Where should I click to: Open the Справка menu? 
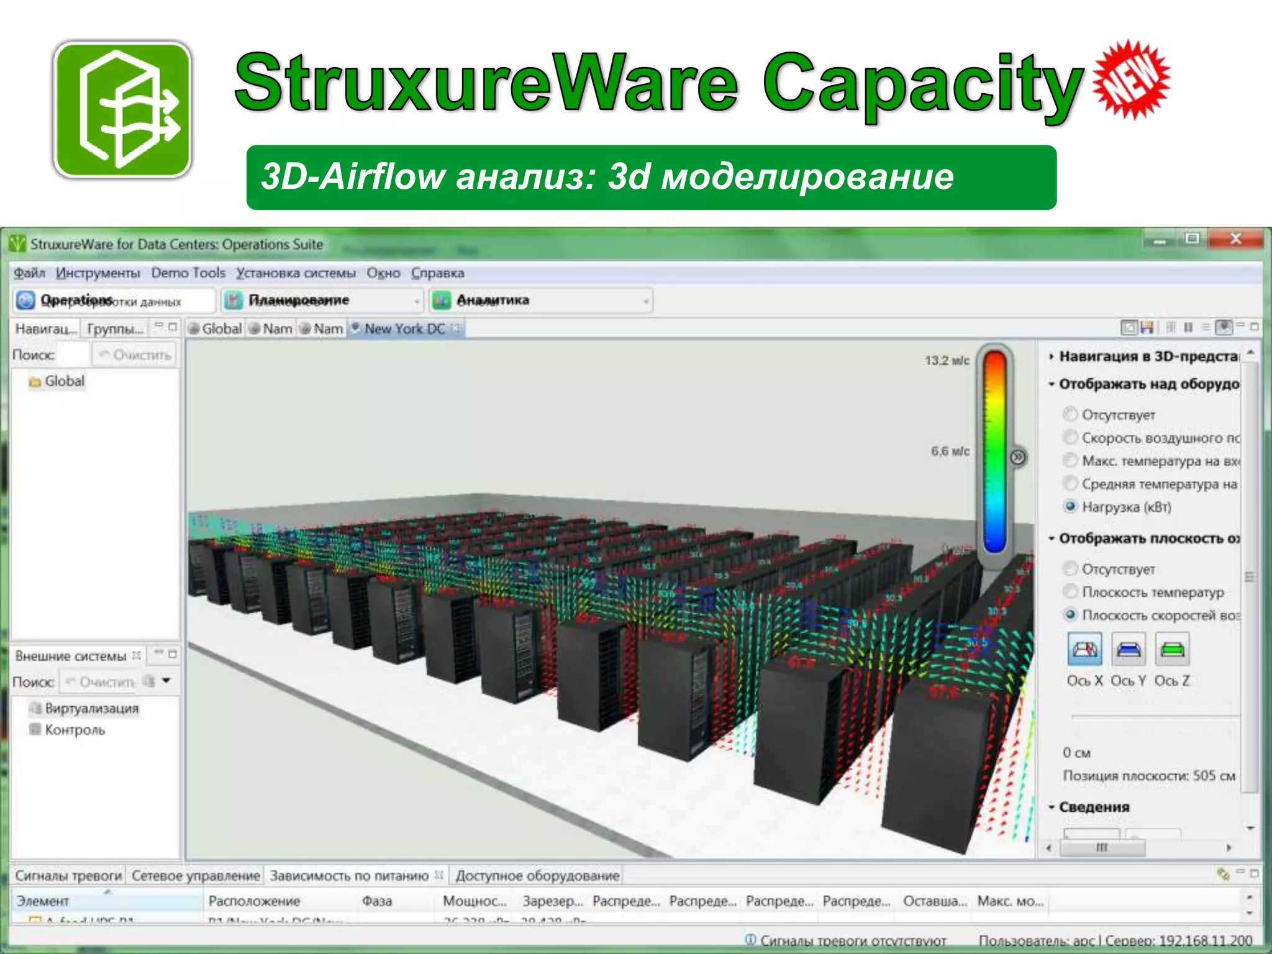click(x=438, y=273)
